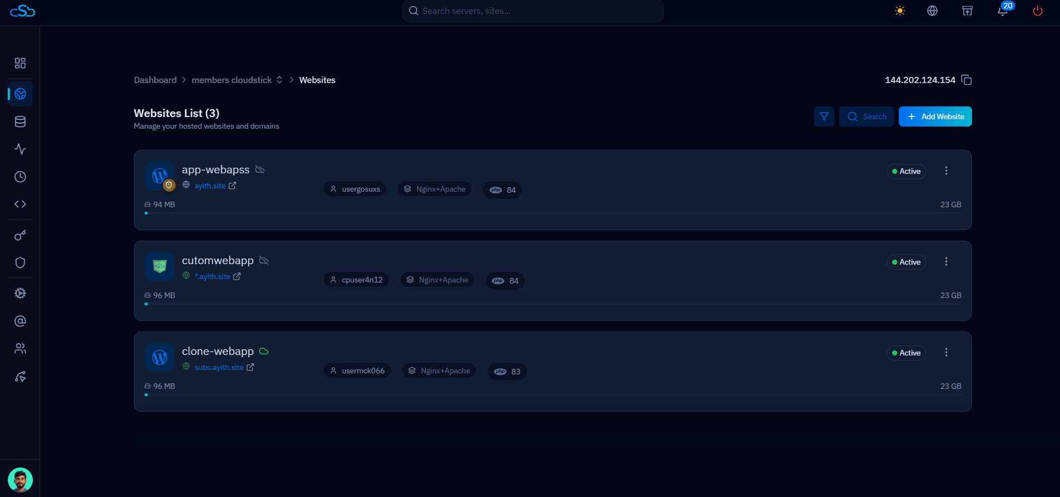1060x497 pixels.
Task: Open the bottom sidebar cursor-arrow icon
Action: tap(20, 377)
